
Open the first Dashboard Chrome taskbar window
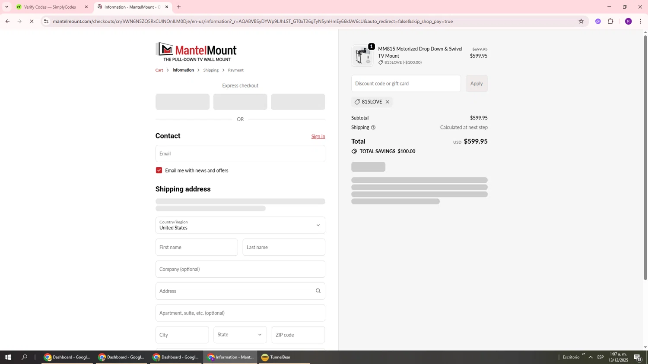pos(67,357)
